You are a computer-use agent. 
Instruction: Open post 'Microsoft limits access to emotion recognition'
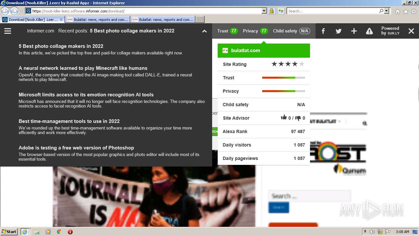(x=86, y=95)
